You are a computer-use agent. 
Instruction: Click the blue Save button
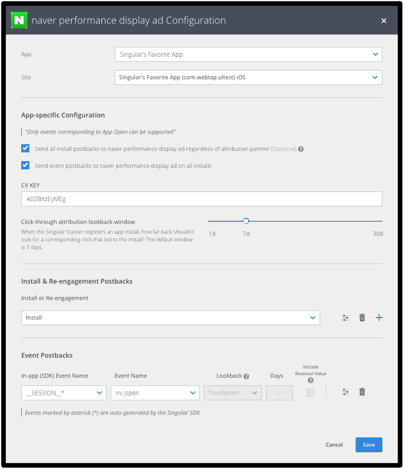369,445
